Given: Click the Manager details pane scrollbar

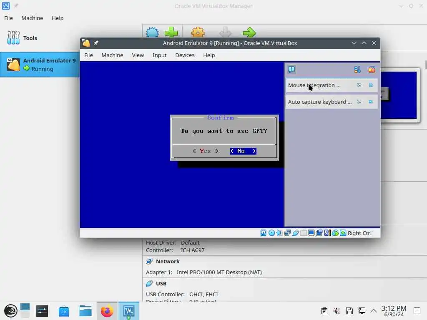Looking at the screenshot, I should coord(426,65).
